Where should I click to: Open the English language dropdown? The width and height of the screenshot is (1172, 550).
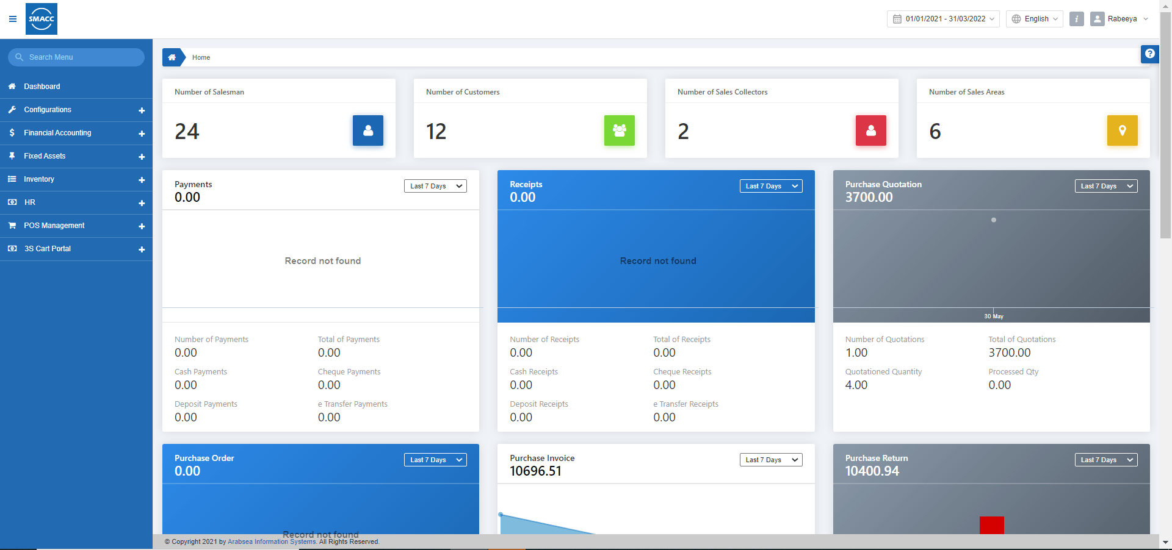(1034, 19)
